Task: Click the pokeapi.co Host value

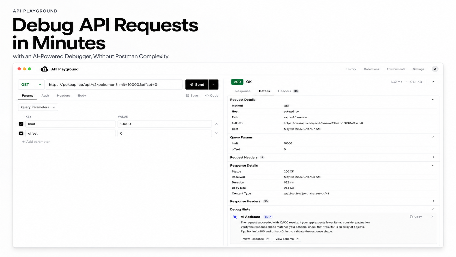Action: point(291,111)
